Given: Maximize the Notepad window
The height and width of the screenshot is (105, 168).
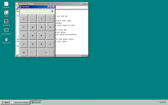Looking at the screenshot, I should pyautogui.click(x=85, y=4).
